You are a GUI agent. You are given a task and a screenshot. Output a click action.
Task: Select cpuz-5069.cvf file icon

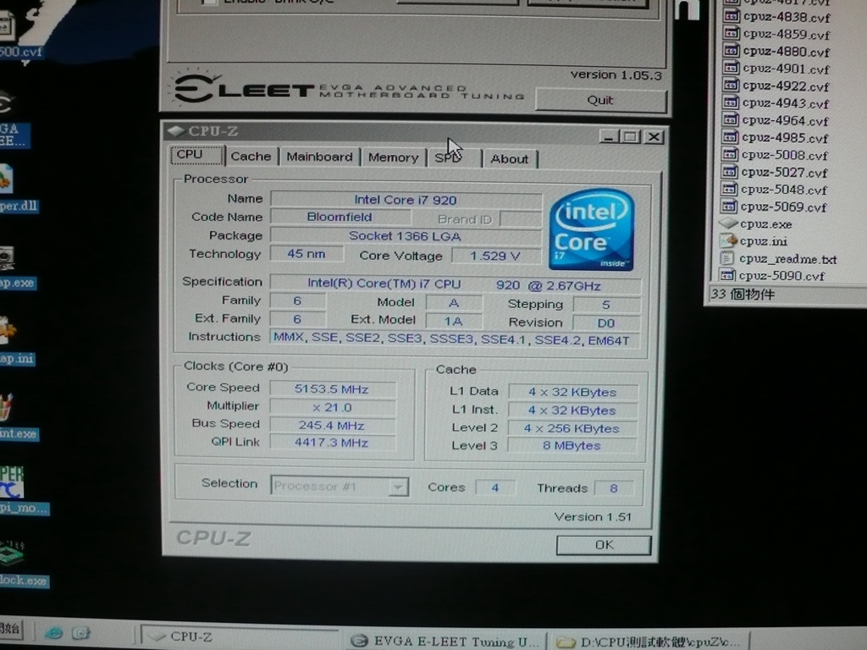(729, 206)
